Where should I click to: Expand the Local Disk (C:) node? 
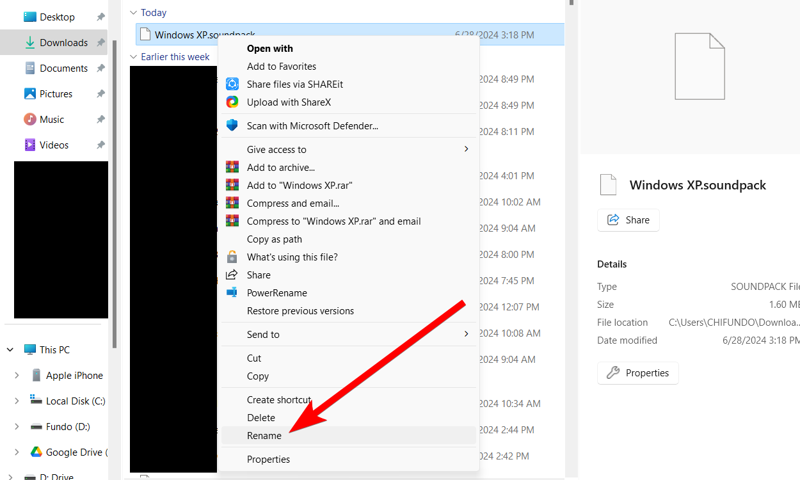pyautogui.click(x=17, y=401)
